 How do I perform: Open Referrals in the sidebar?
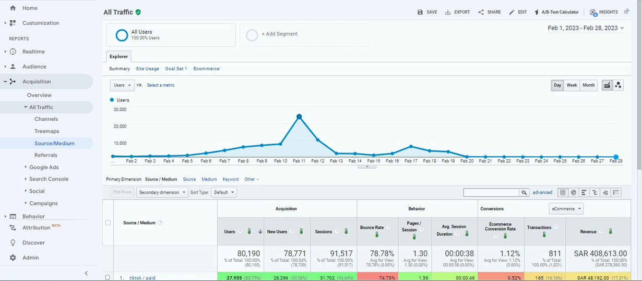tap(46, 155)
